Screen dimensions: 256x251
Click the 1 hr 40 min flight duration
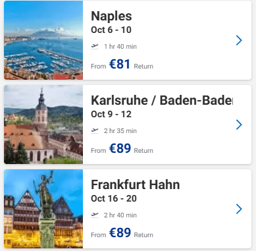pyautogui.click(x=120, y=47)
